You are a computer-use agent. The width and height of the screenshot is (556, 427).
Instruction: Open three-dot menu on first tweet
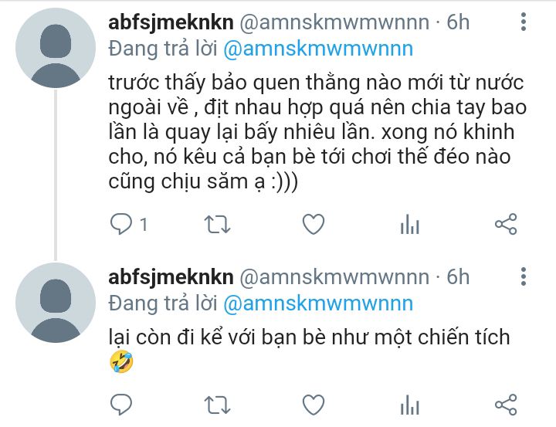(x=524, y=22)
